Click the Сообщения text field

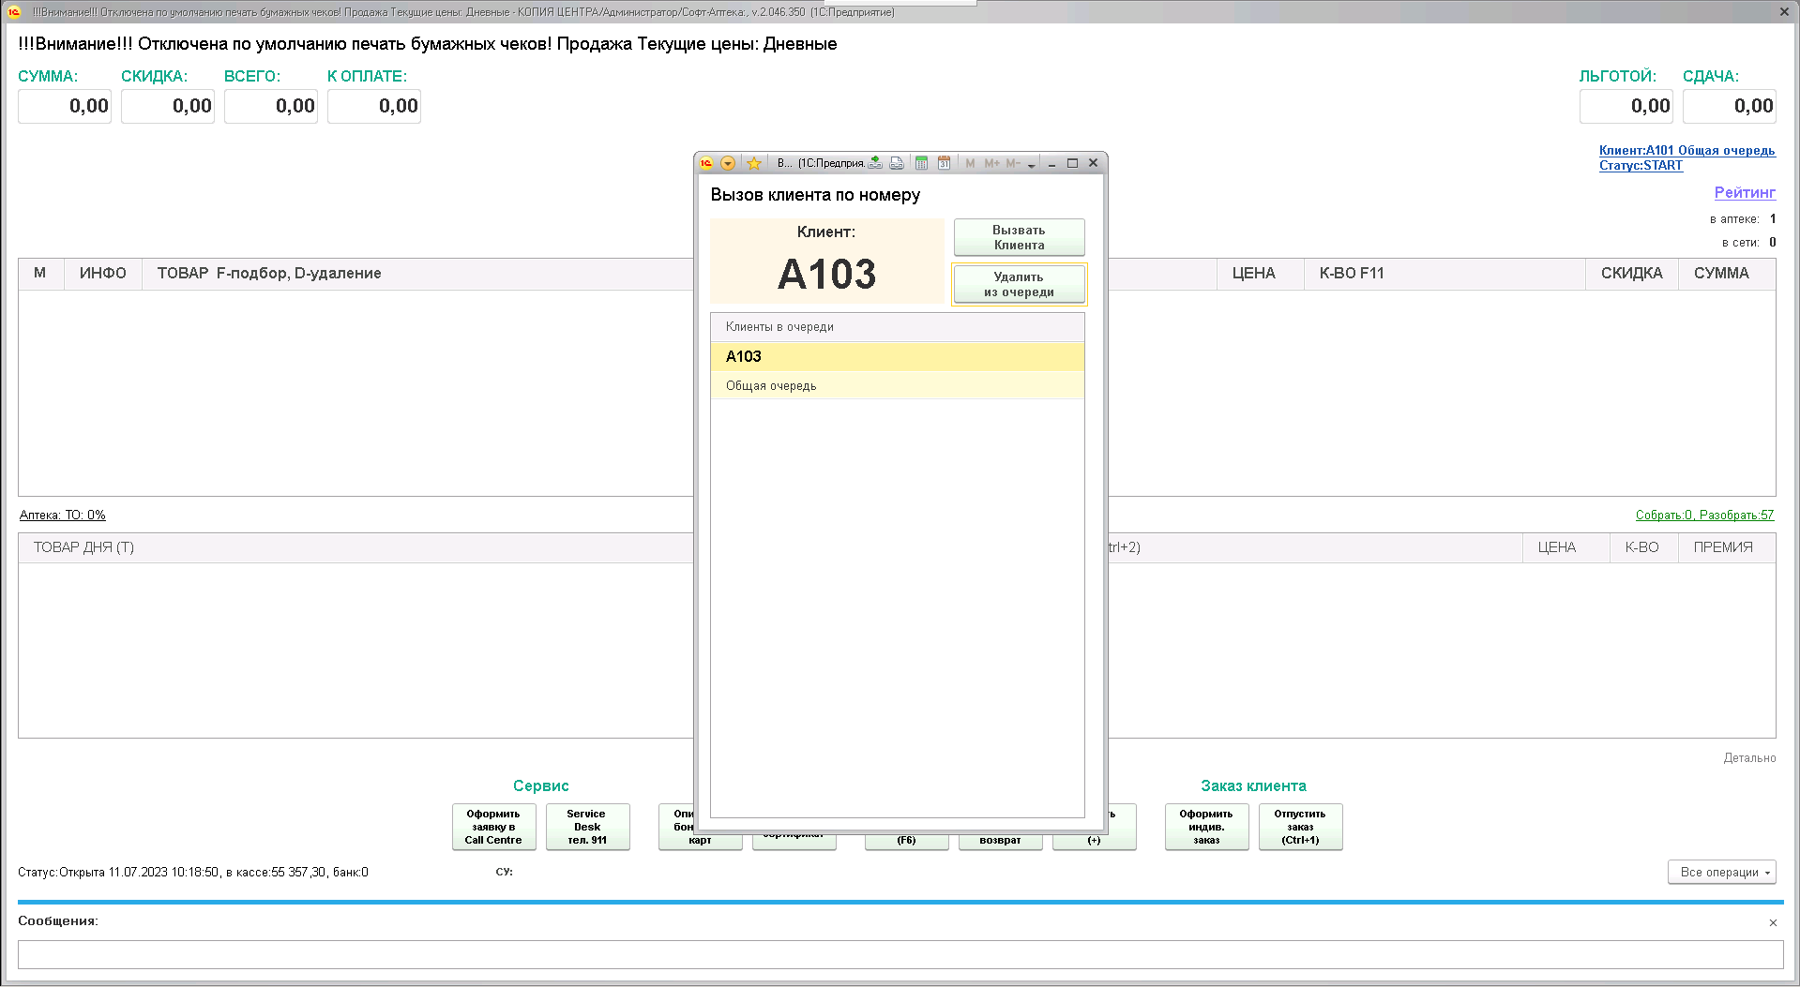click(x=900, y=954)
